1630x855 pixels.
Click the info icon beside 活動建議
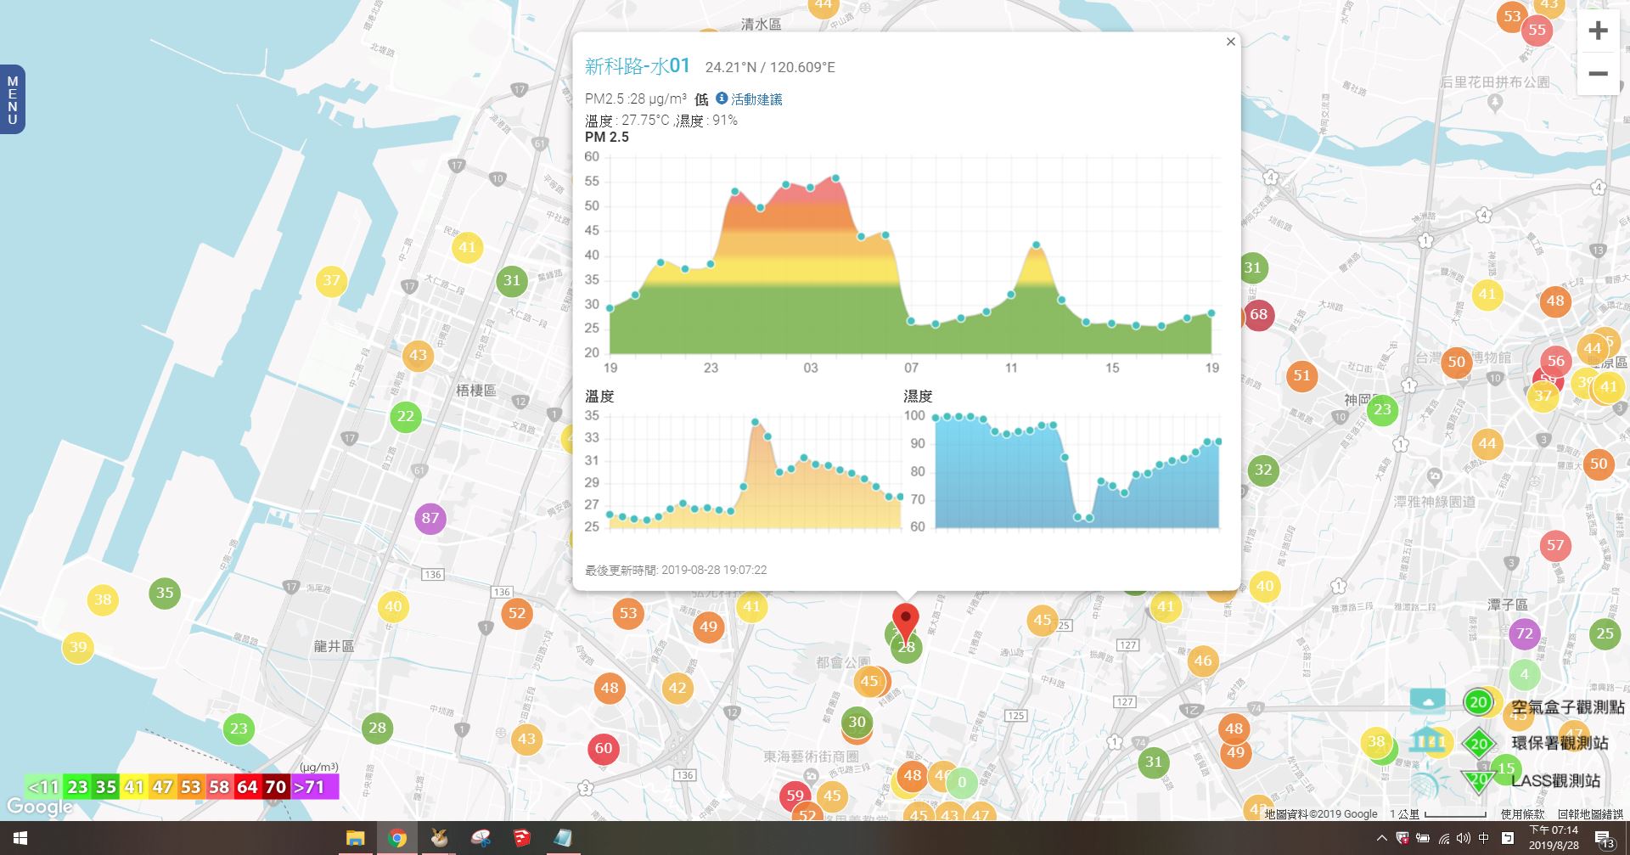[x=722, y=98]
